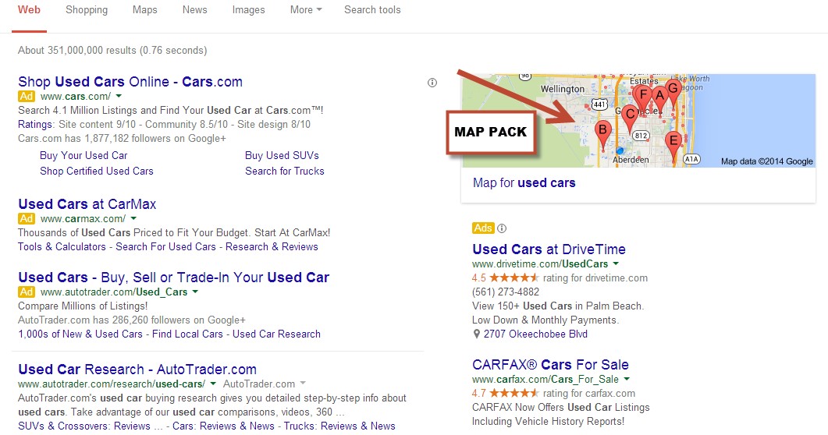Open Used Cars at CarMax ad
This screenshot has width=828, height=435.
tap(87, 204)
